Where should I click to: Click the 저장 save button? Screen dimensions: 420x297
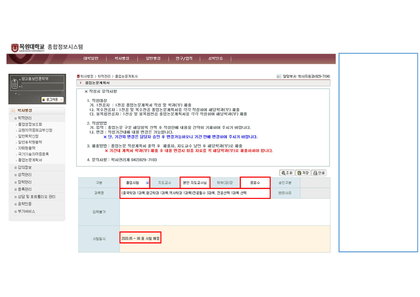point(303,173)
